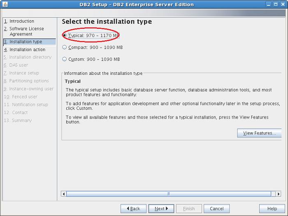Viewport: 288px width, 216px height.
Task: Click the Instance setup step
Action: (21, 73)
